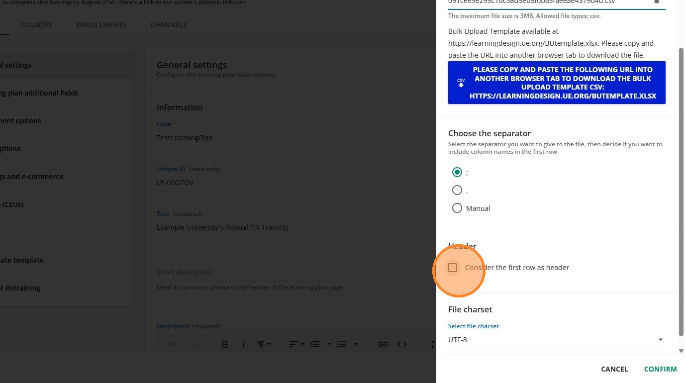Toggle italic formatting in Description editor
Image resolution: width=685 pixels, height=383 pixels.
pos(244,344)
